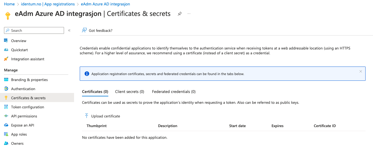This screenshot has height=147, width=373.
Task: Click Upload certificate button
Action: point(102,116)
